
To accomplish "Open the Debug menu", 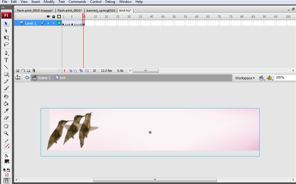I will [x=110, y=2].
